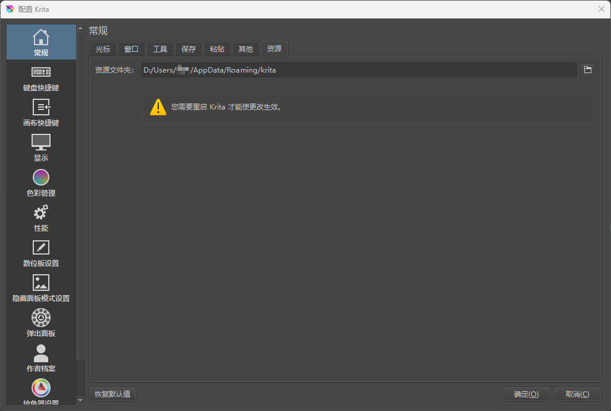Image resolution: width=611 pixels, height=411 pixels.
Task: Click the 资源文件夹 label
Action: click(x=114, y=70)
